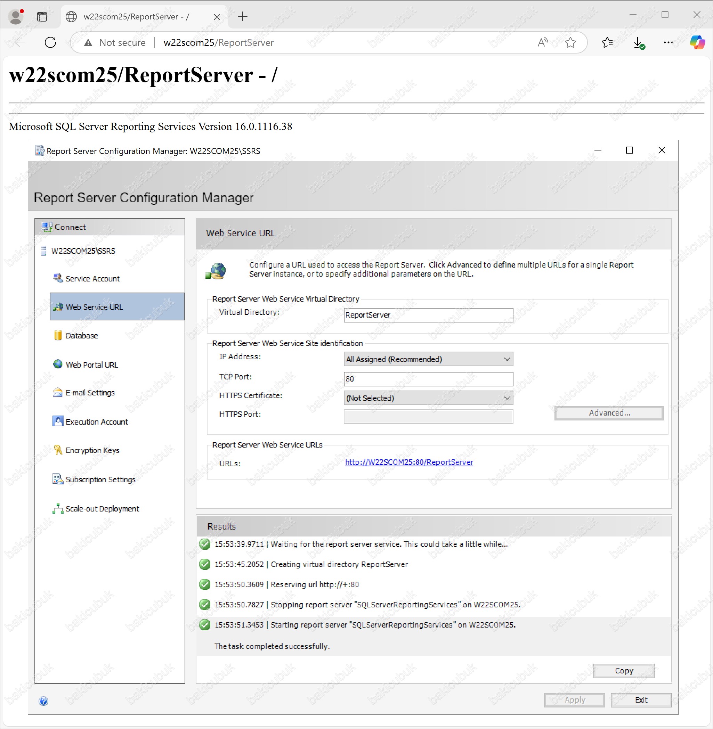Click the TCP Port input field

[428, 379]
